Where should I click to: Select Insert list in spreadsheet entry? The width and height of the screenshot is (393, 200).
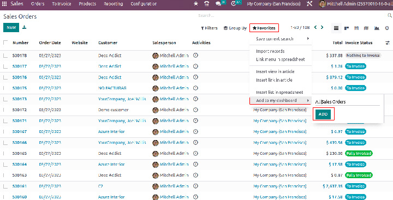point(279,92)
